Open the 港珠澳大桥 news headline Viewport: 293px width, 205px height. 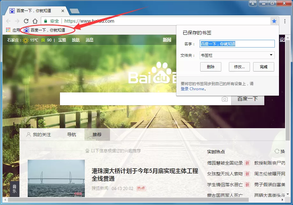(145, 174)
